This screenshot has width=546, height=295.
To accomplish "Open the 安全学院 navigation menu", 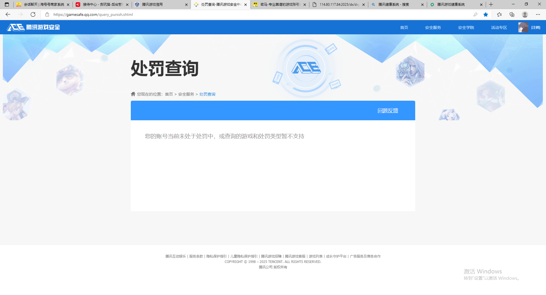I will point(466,28).
